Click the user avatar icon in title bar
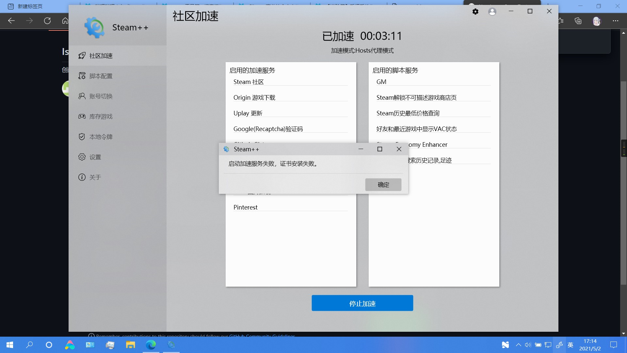 492,11
